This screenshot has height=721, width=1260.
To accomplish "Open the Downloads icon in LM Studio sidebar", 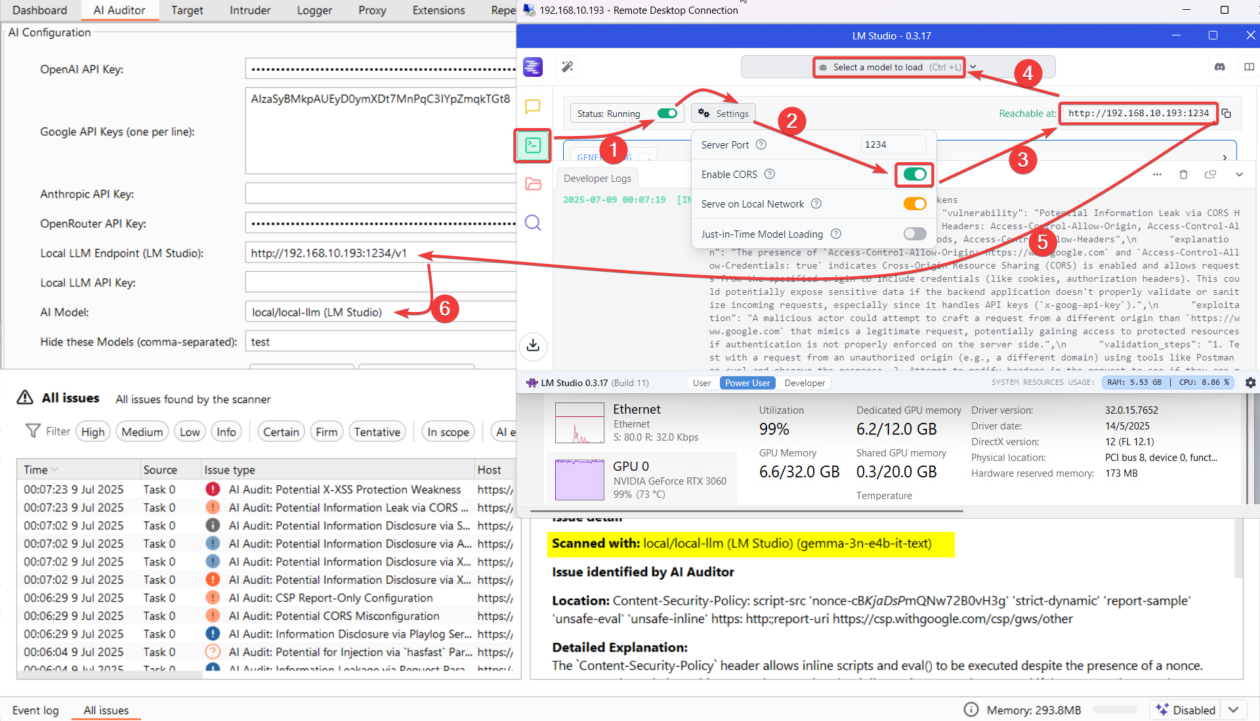I will pyautogui.click(x=533, y=345).
